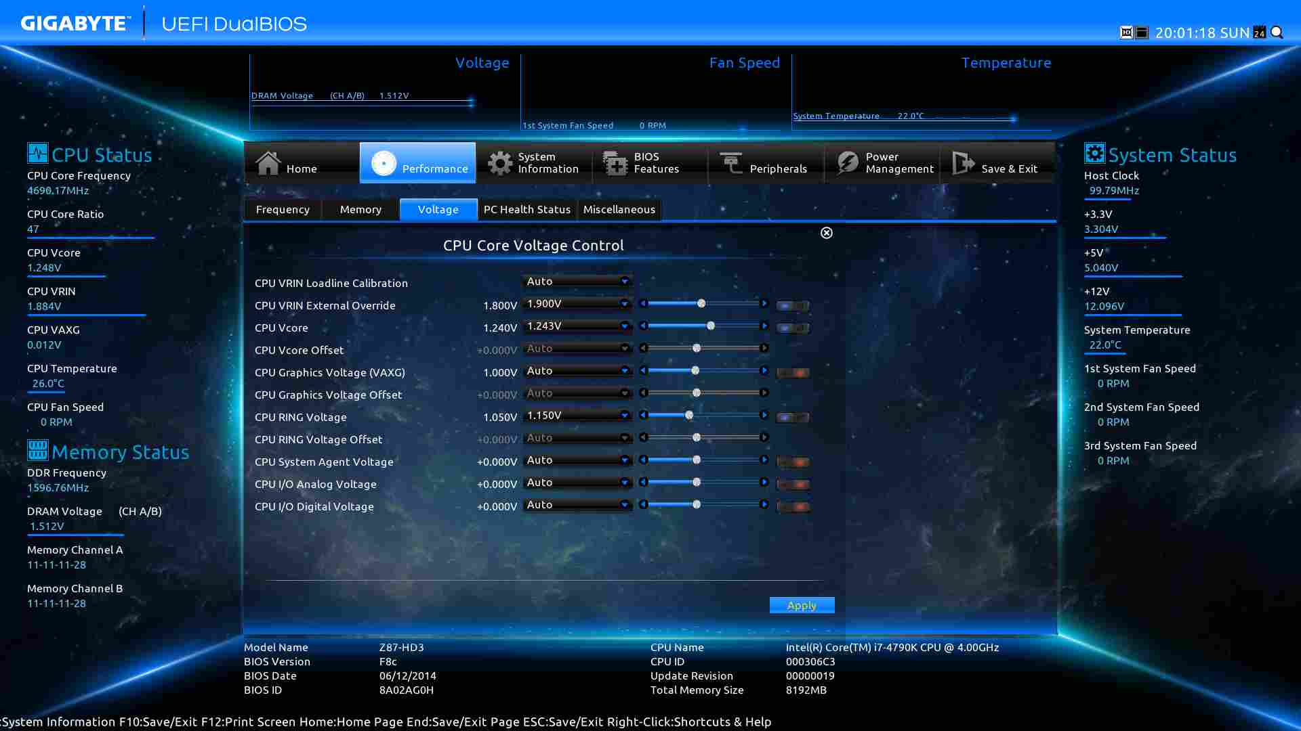Toggle the CPU RING Voltage switch
1301x731 pixels.
click(x=792, y=418)
